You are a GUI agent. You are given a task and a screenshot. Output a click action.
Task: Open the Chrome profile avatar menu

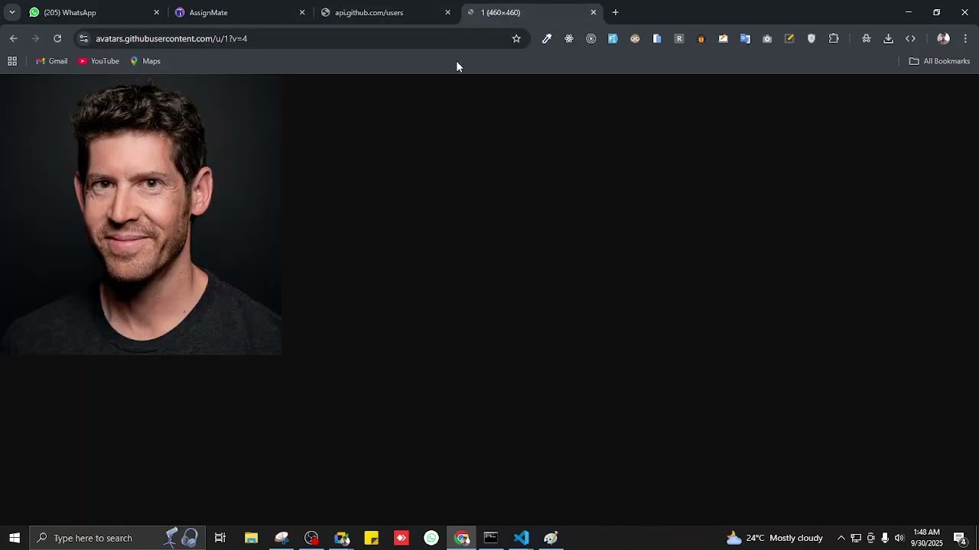943,38
